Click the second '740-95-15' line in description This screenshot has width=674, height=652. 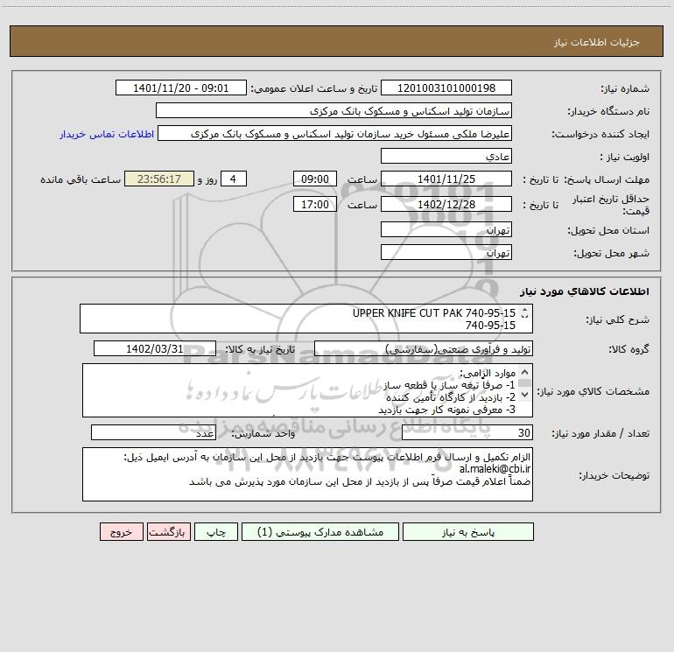coord(490,326)
